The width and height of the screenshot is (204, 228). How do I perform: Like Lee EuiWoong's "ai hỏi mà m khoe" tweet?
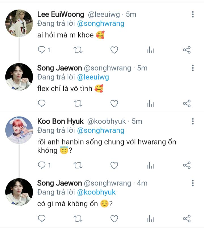coord(114,50)
